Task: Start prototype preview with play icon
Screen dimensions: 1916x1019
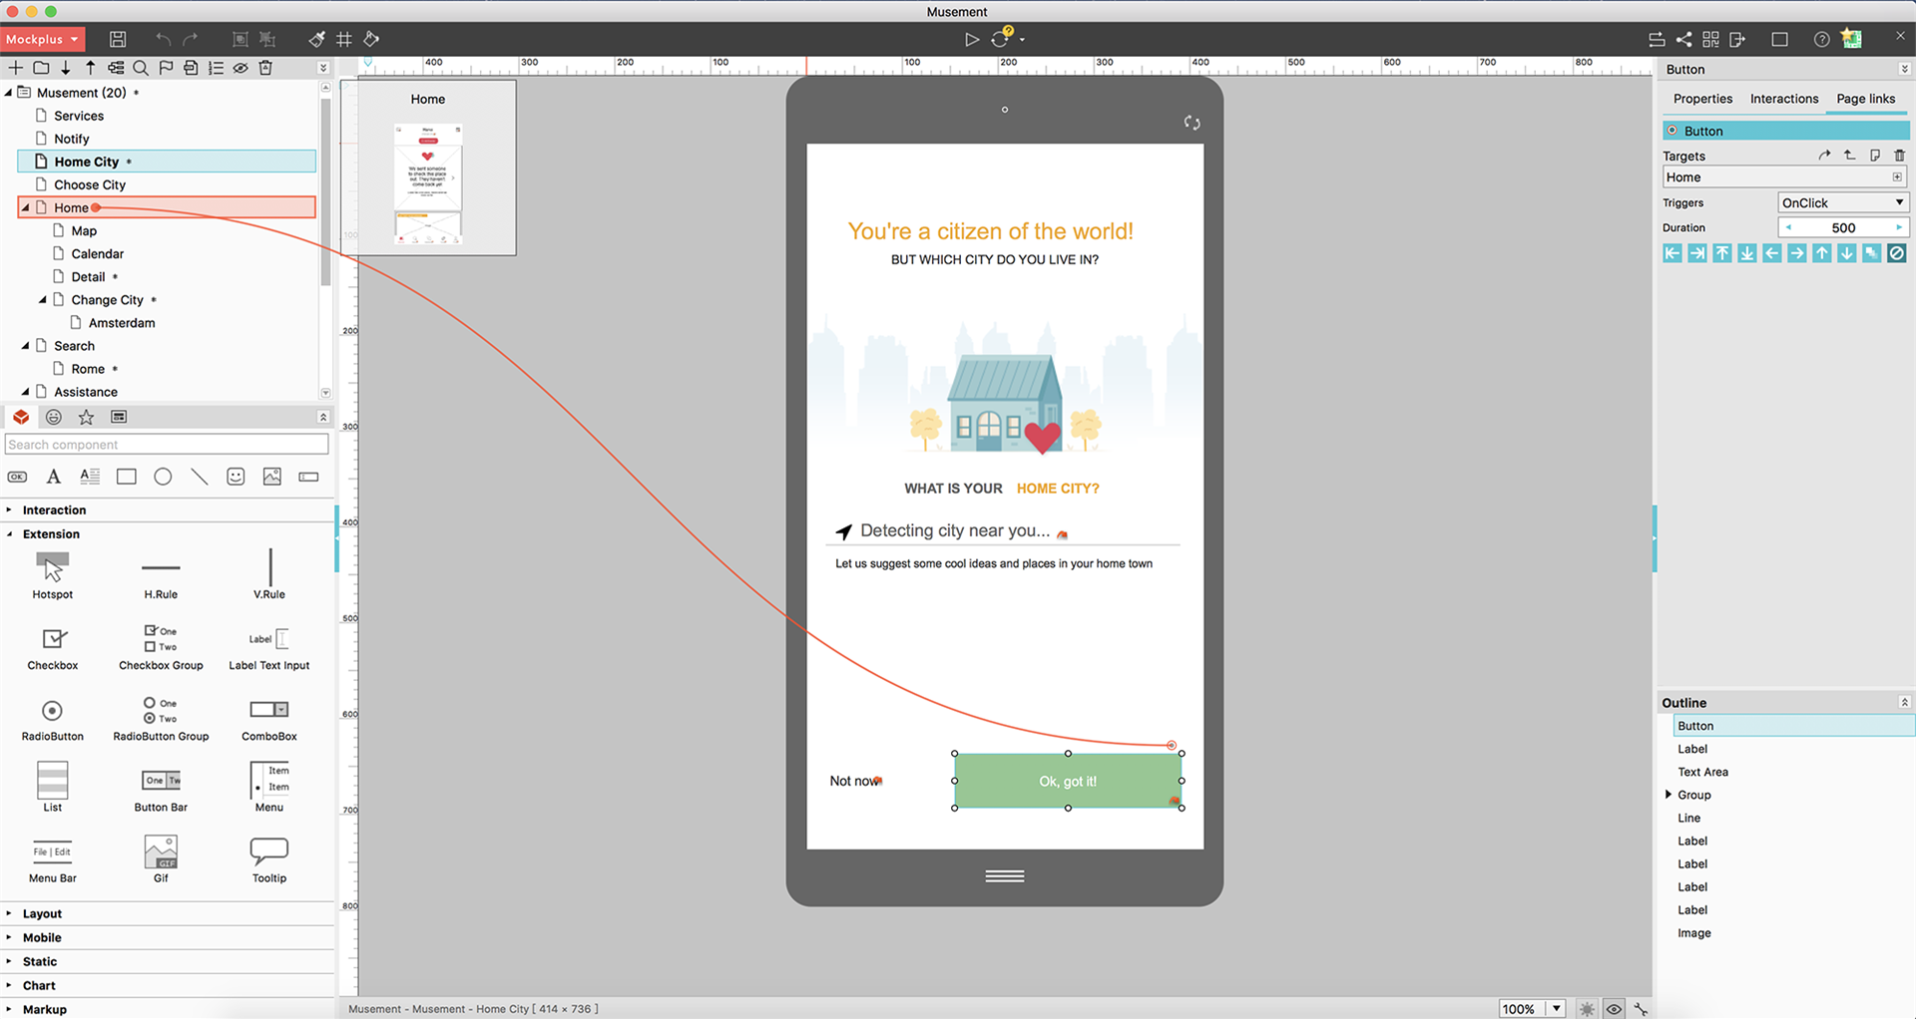Action: [971, 39]
